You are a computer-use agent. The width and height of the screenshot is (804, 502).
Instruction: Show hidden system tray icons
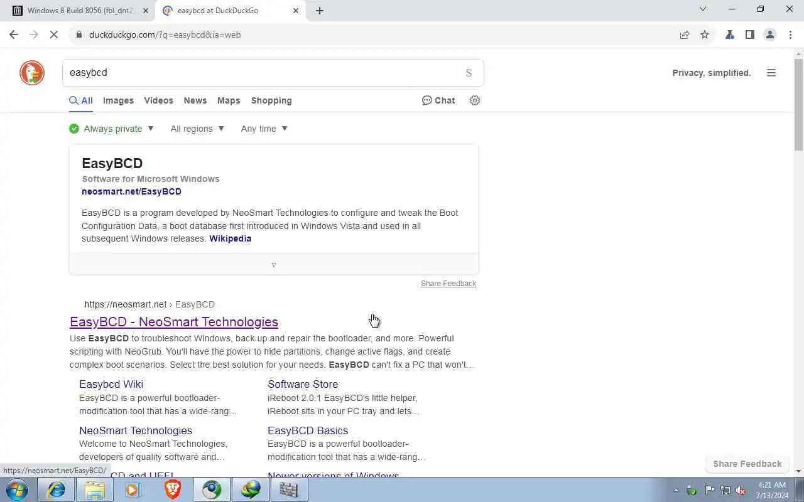pyautogui.click(x=676, y=490)
